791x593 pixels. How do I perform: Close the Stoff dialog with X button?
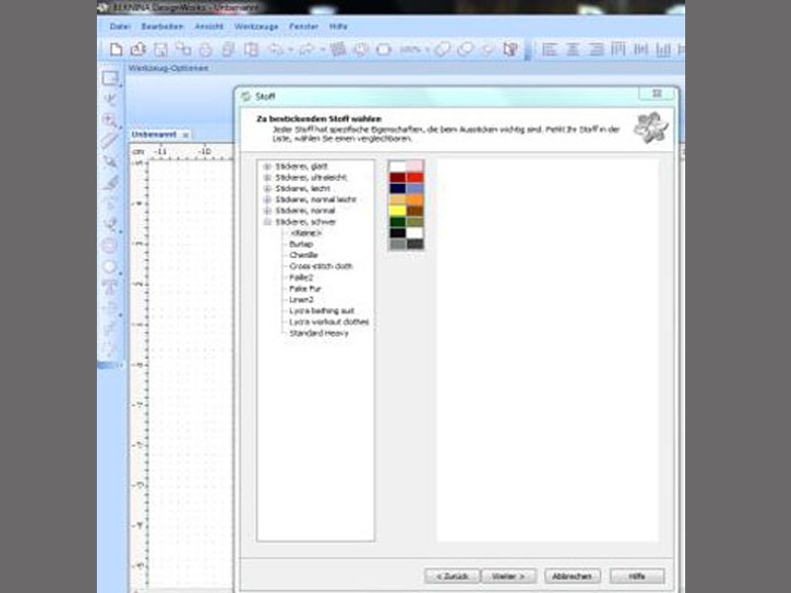point(657,93)
